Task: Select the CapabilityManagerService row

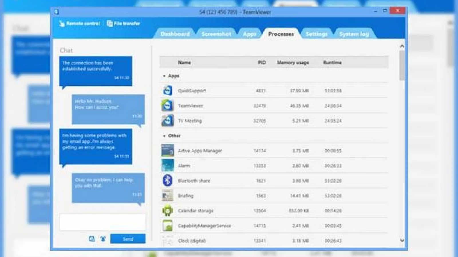Action: click(274, 226)
